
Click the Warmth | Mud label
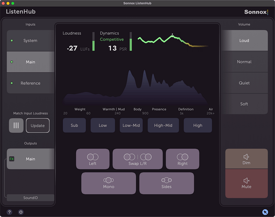[x=114, y=109]
